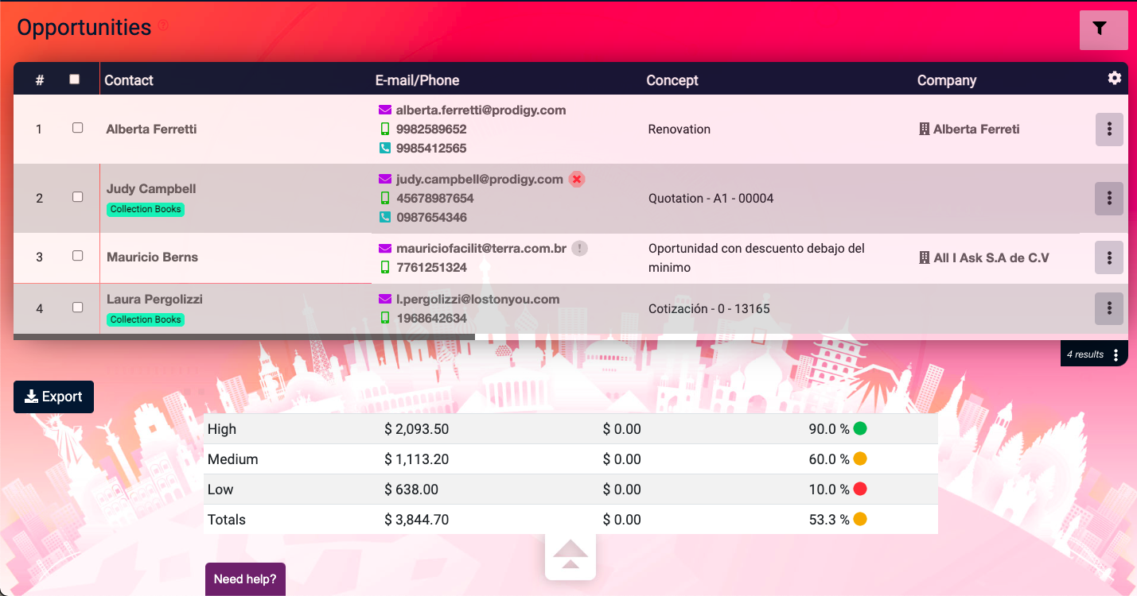Viewport: 1137px width, 596px height.
Task: Open contact Mauricio Berns
Action: 152,257
